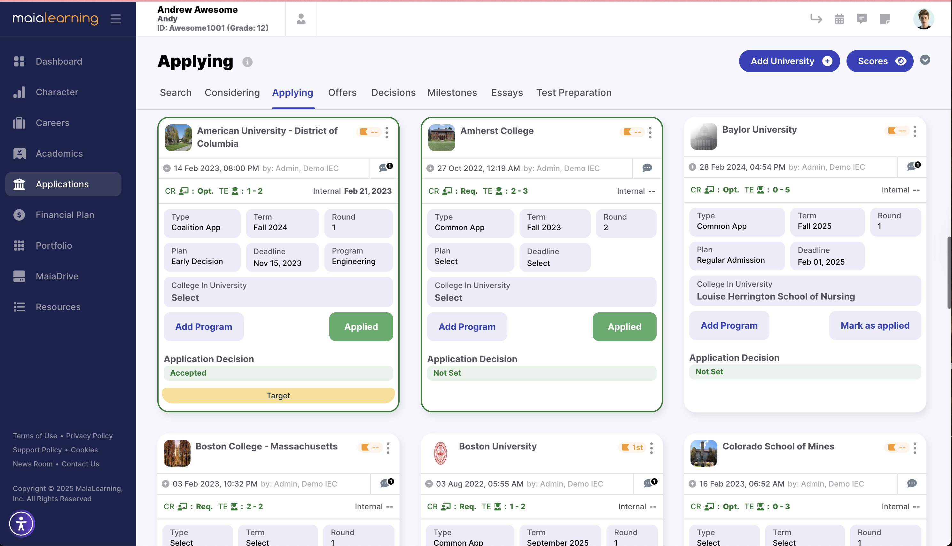This screenshot has width=952, height=546.
Task: Open the Terms of Use link
Action: point(35,436)
